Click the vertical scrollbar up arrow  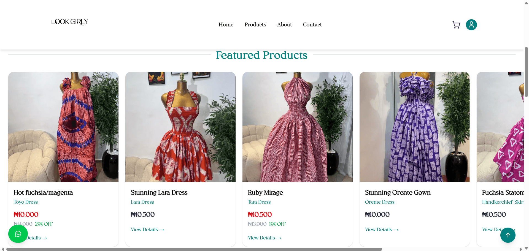pos(526,3)
